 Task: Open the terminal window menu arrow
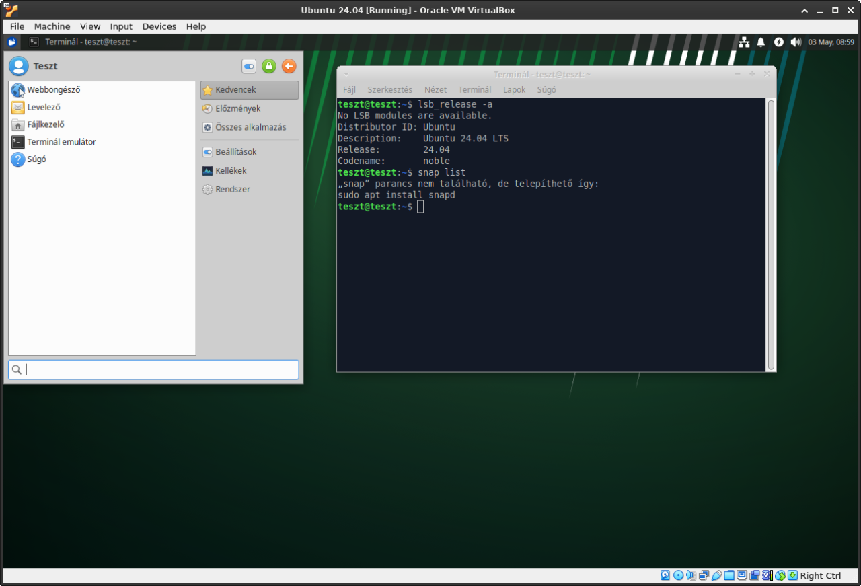[x=346, y=74]
